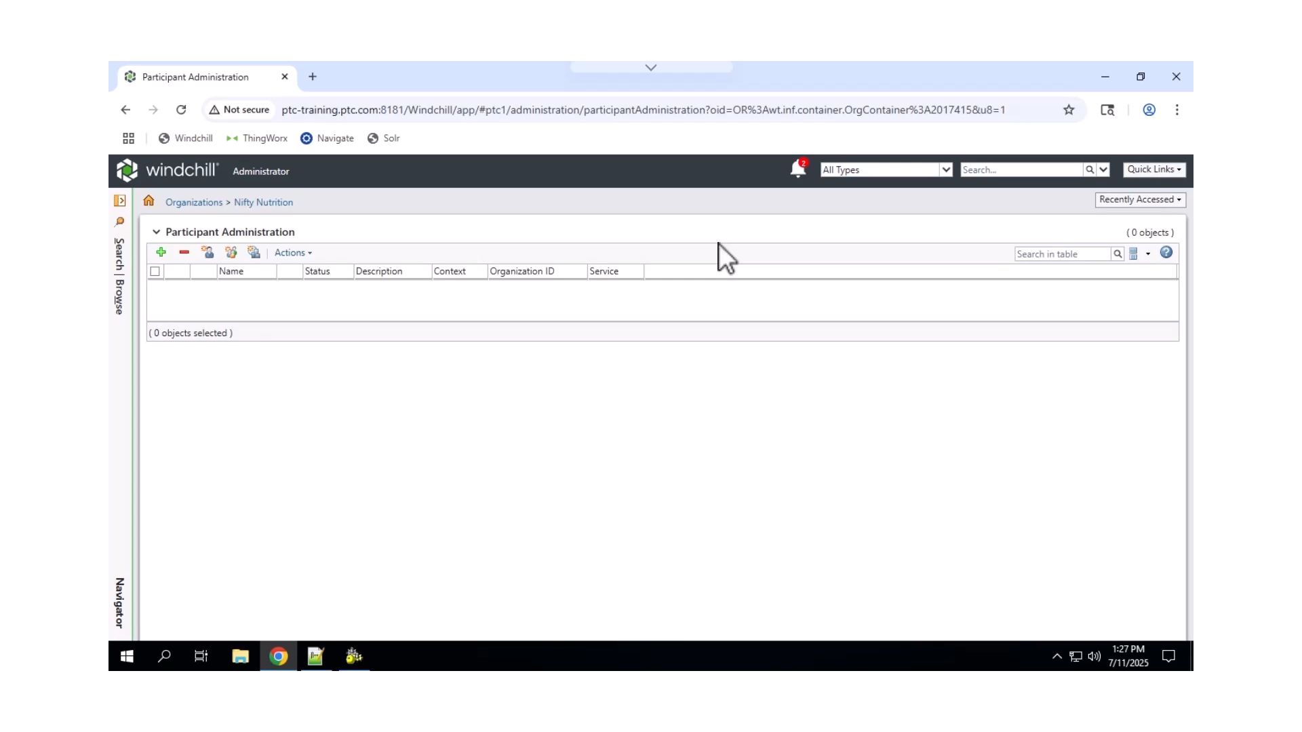The image size is (1302, 732).
Task: Open the Navigate bookmark
Action: (328, 138)
